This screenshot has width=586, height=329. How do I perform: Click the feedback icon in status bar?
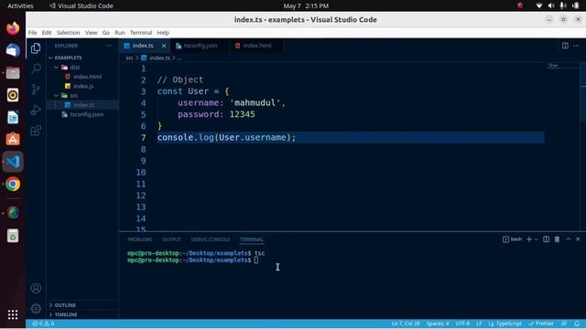click(564, 324)
